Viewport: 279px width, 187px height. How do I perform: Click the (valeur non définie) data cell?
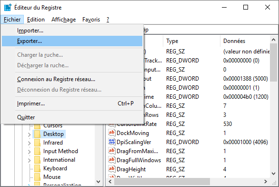[247, 52]
